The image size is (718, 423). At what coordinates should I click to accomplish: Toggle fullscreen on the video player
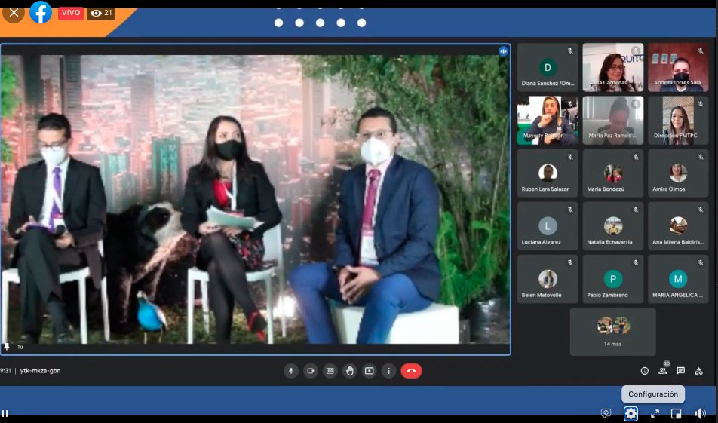(x=655, y=413)
